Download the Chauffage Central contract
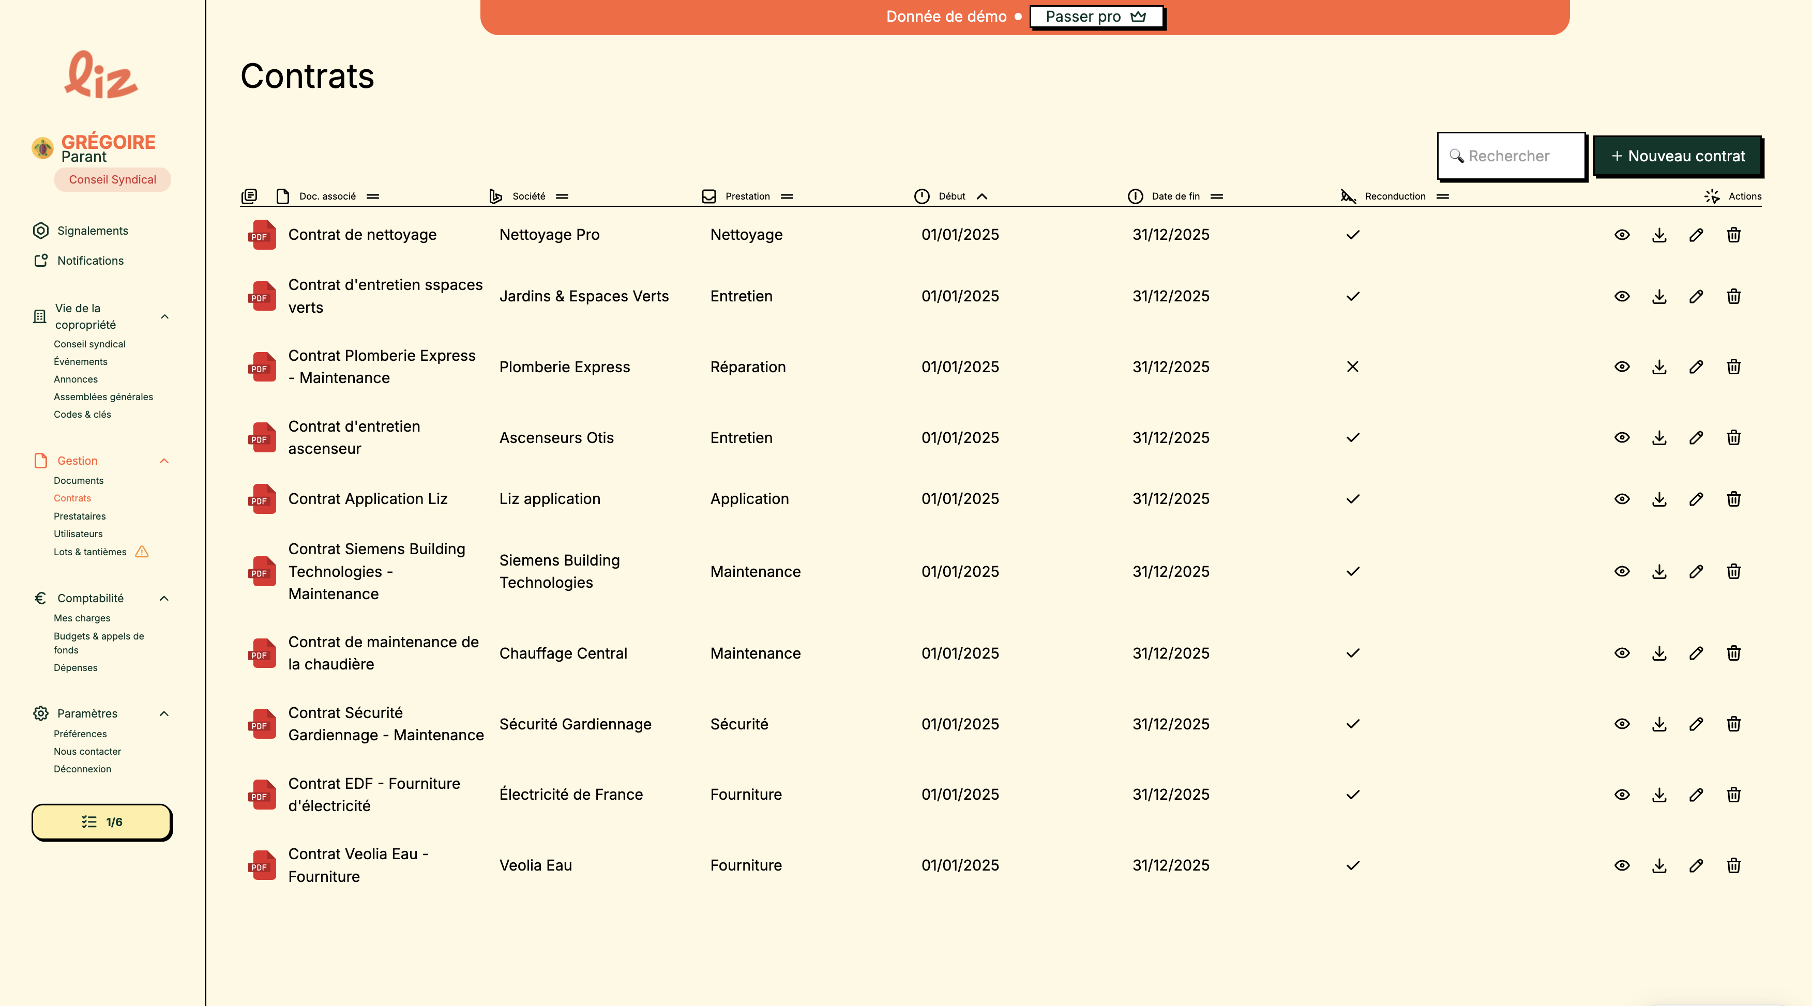Screen dimensions: 1812x1006 pos(1658,653)
